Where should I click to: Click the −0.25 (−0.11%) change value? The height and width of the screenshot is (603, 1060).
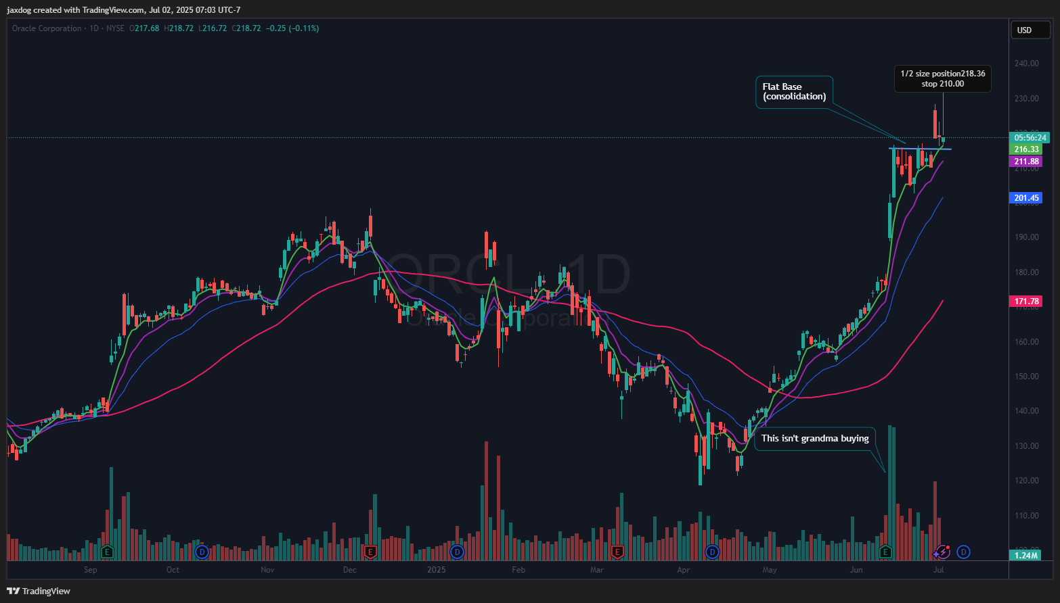click(x=292, y=28)
